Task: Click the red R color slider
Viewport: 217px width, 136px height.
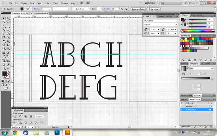Action: 198,20
